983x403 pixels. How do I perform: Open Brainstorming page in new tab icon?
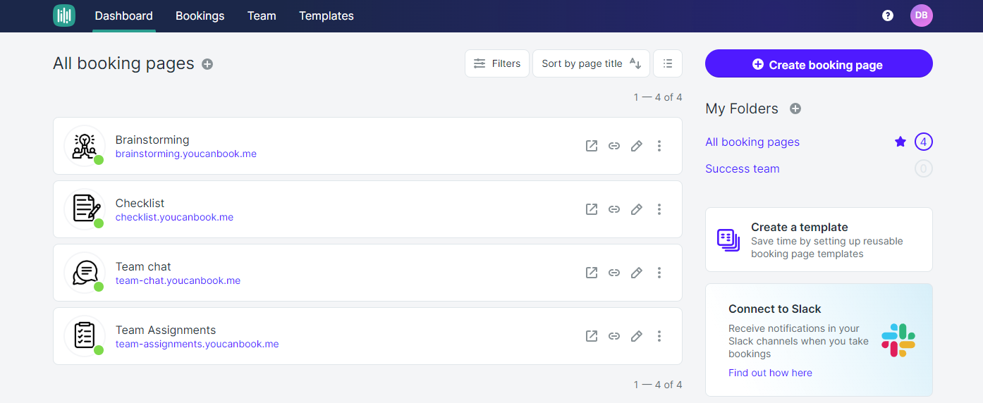592,146
